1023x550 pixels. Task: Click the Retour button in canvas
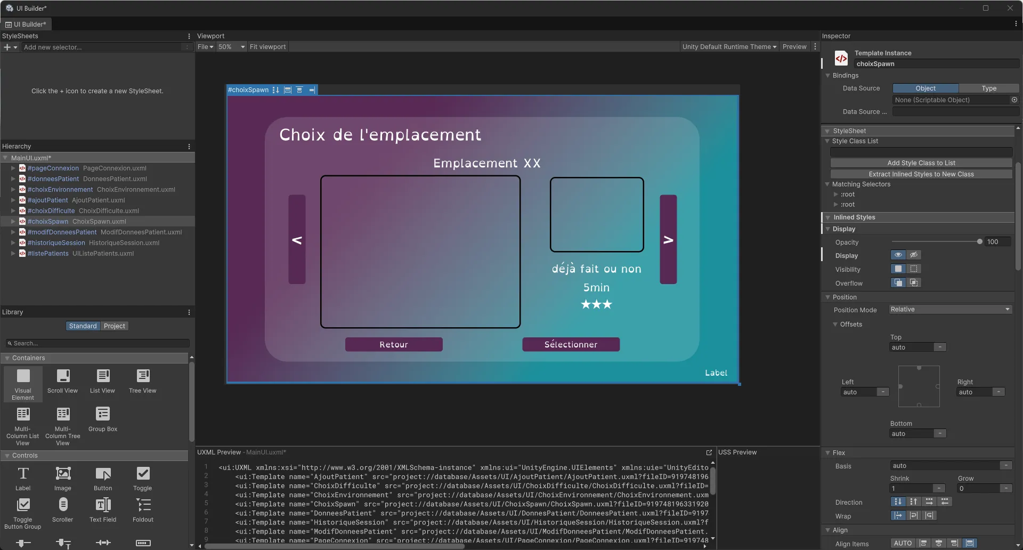pos(394,345)
